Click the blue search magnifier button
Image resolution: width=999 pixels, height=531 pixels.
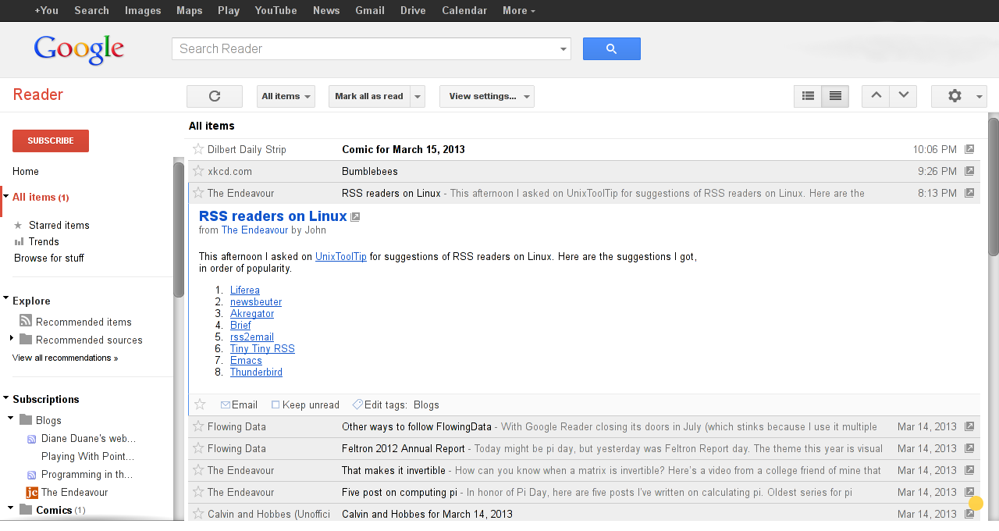click(611, 48)
